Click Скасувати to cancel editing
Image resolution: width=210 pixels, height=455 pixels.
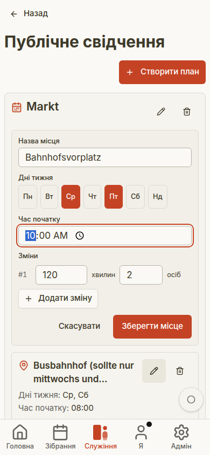click(x=79, y=326)
